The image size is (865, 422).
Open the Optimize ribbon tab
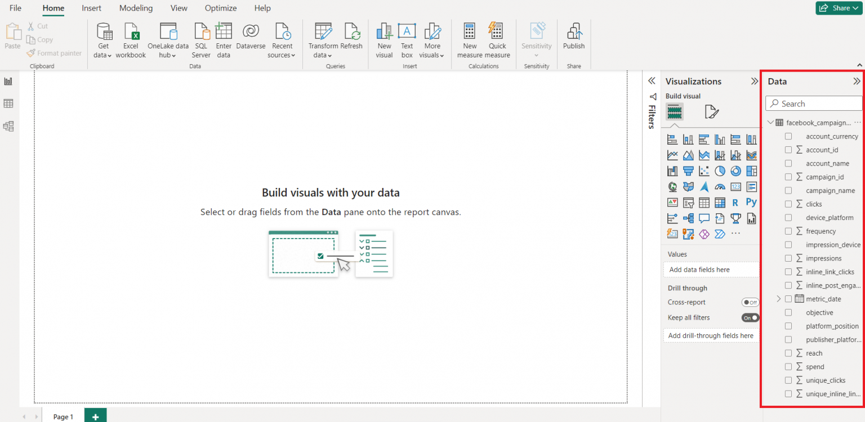220,8
